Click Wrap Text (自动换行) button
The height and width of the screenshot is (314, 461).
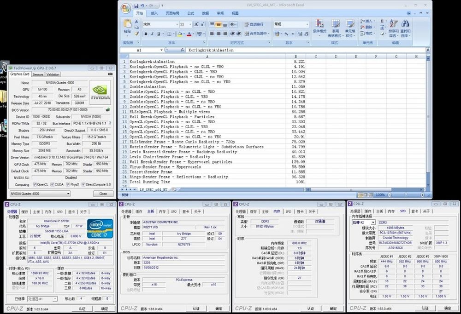[x=254, y=24]
